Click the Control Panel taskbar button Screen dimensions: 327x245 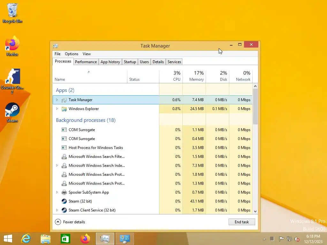coord(125,239)
